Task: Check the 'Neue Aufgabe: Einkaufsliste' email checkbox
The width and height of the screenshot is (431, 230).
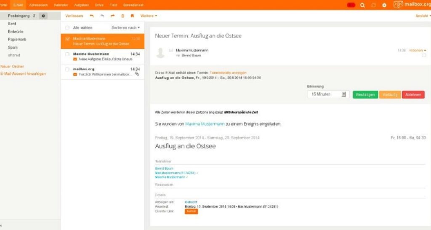Action: (67, 54)
